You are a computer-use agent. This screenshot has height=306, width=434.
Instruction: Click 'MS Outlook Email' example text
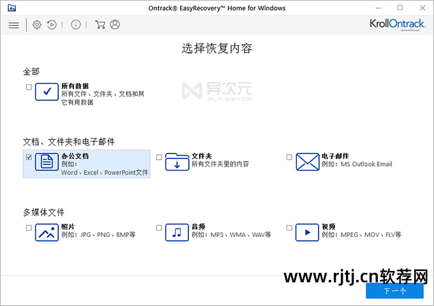[x=366, y=164]
